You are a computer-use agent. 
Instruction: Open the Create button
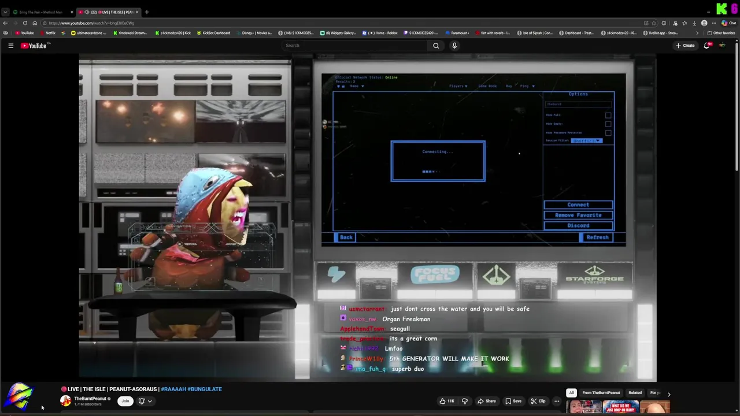tap(685, 46)
